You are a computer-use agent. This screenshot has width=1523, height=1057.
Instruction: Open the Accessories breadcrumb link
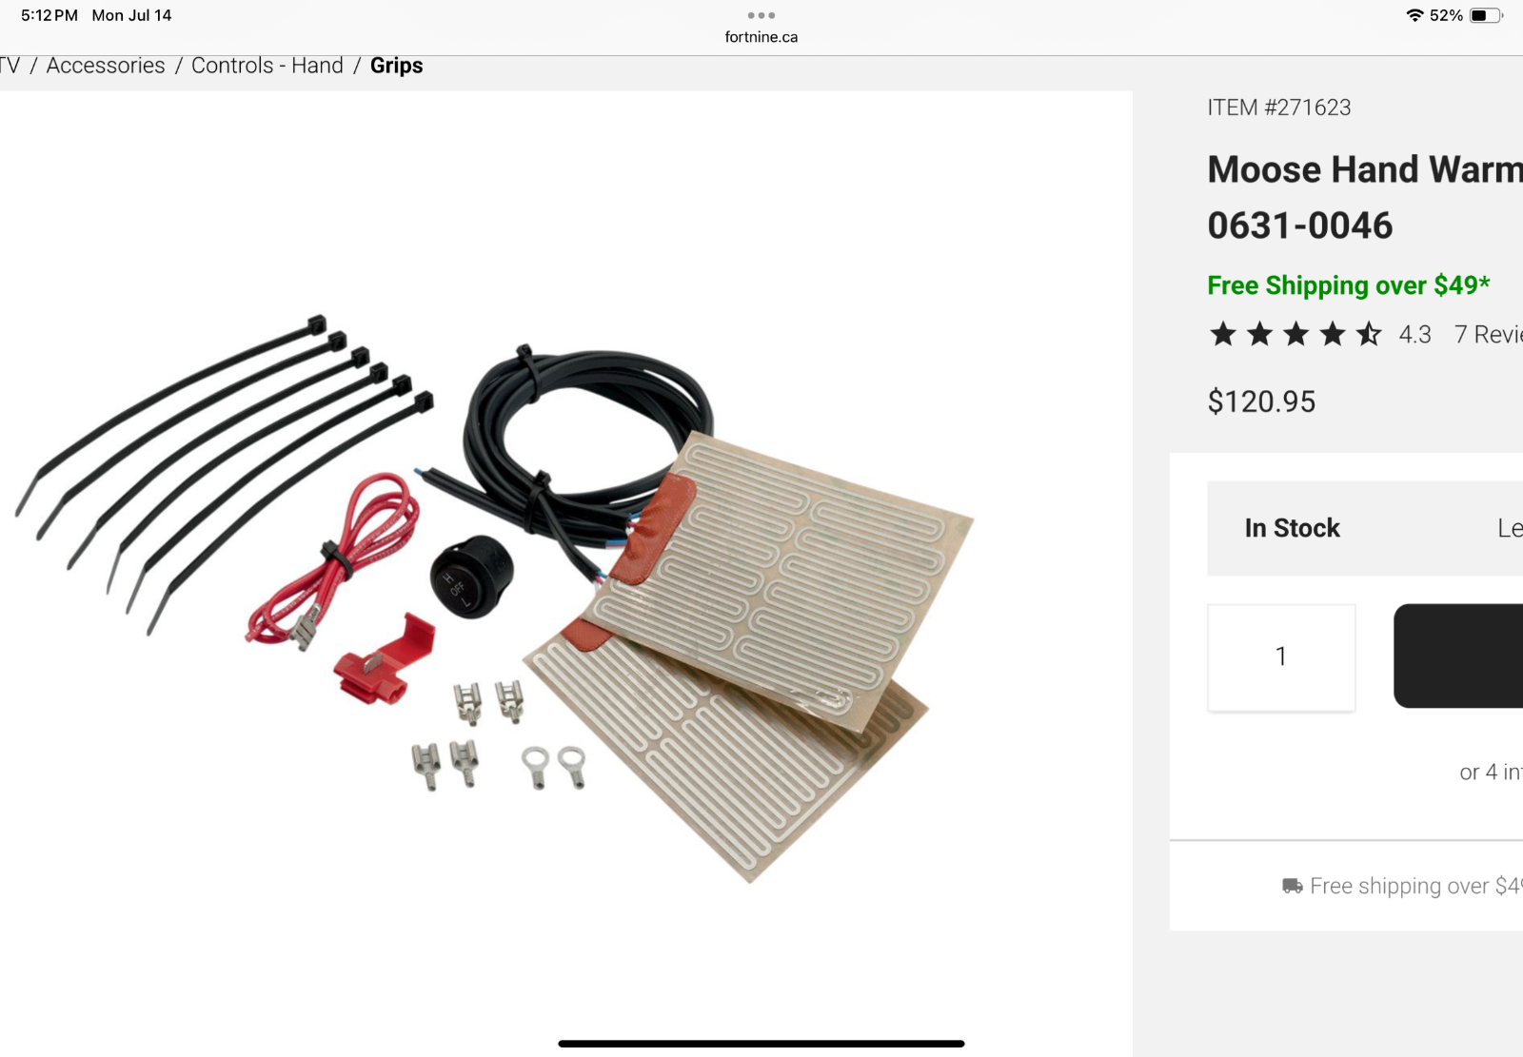(106, 66)
